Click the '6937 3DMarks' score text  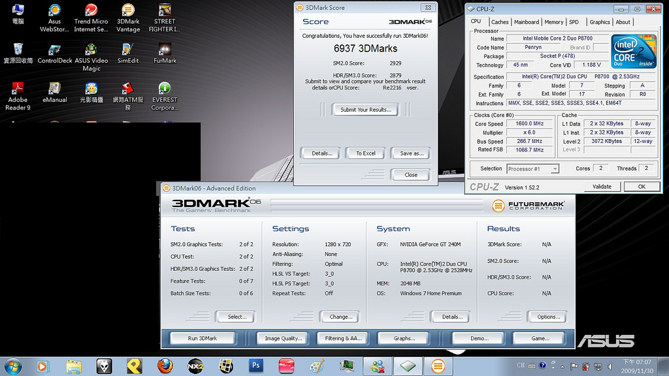pyautogui.click(x=365, y=48)
